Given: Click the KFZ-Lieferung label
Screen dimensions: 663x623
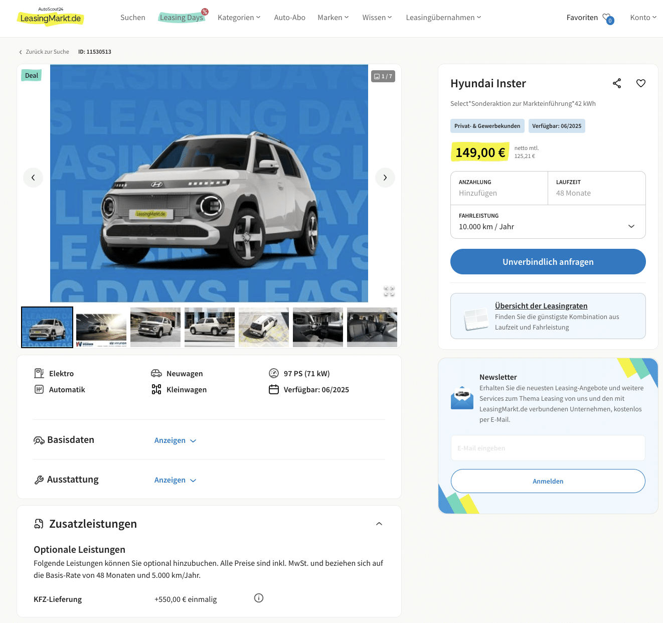Looking at the screenshot, I should 58,599.
